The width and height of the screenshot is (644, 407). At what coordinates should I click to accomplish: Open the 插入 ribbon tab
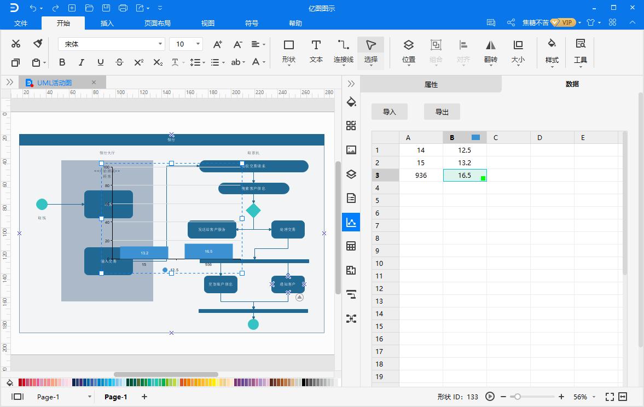107,23
